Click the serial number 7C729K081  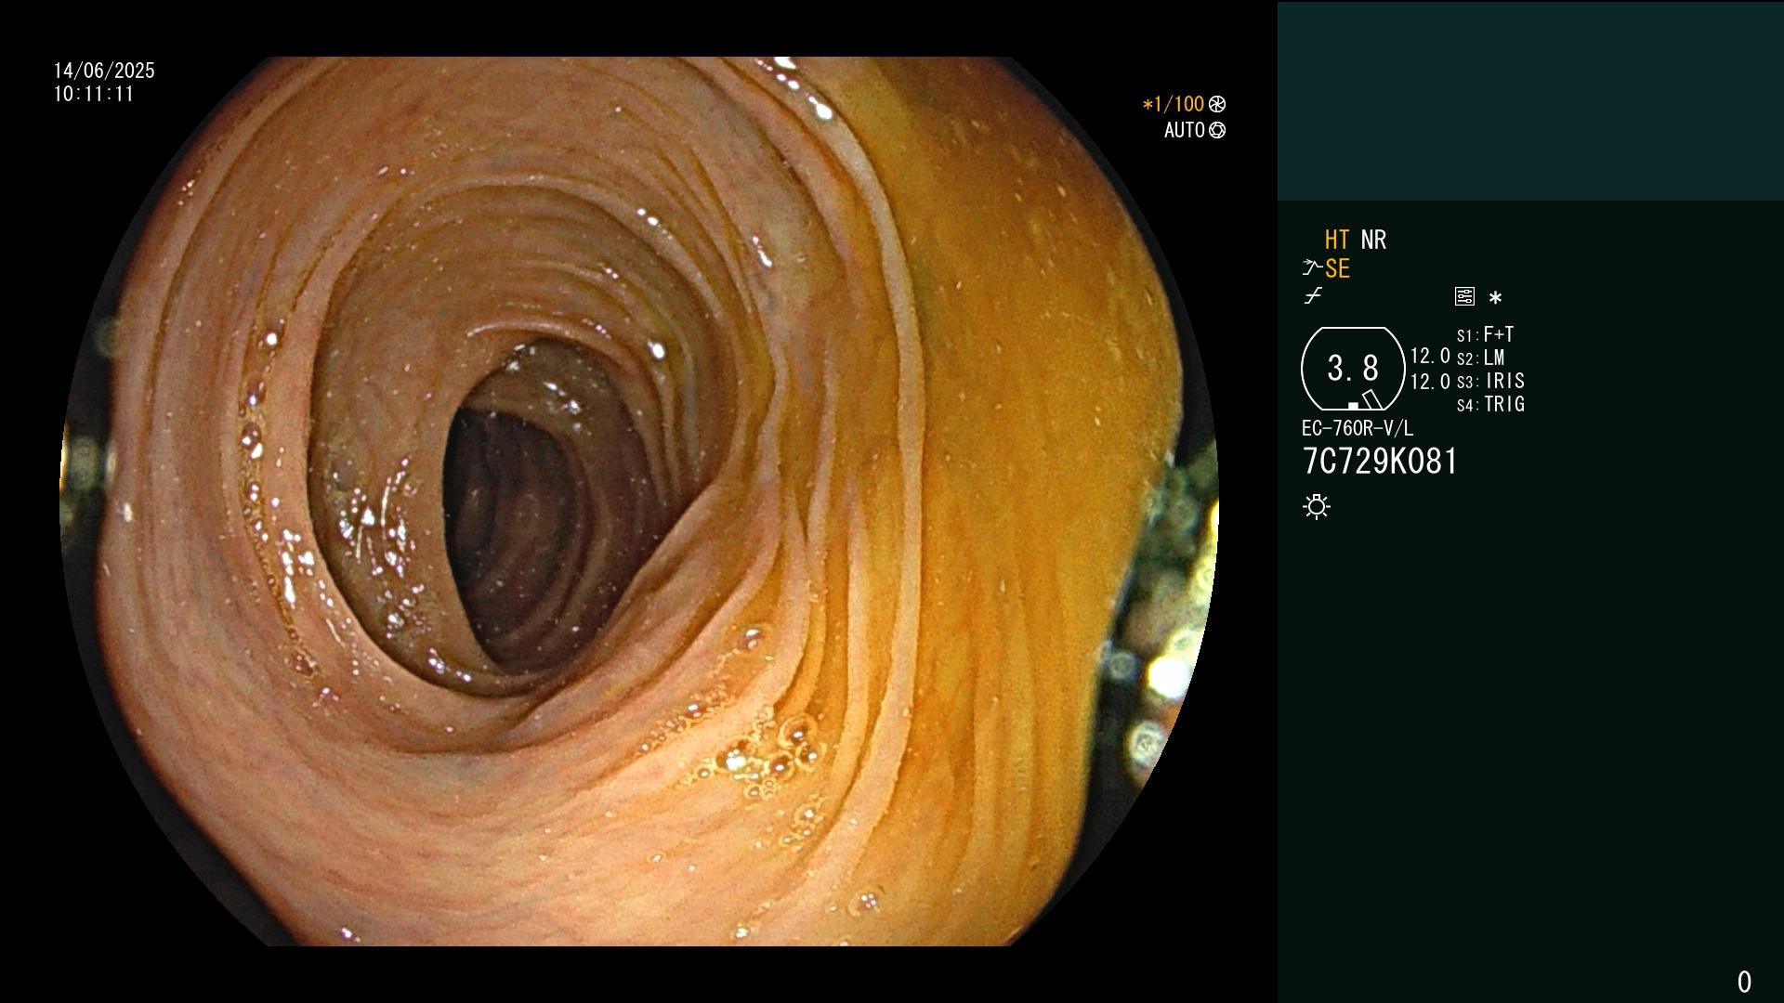pos(1380,462)
